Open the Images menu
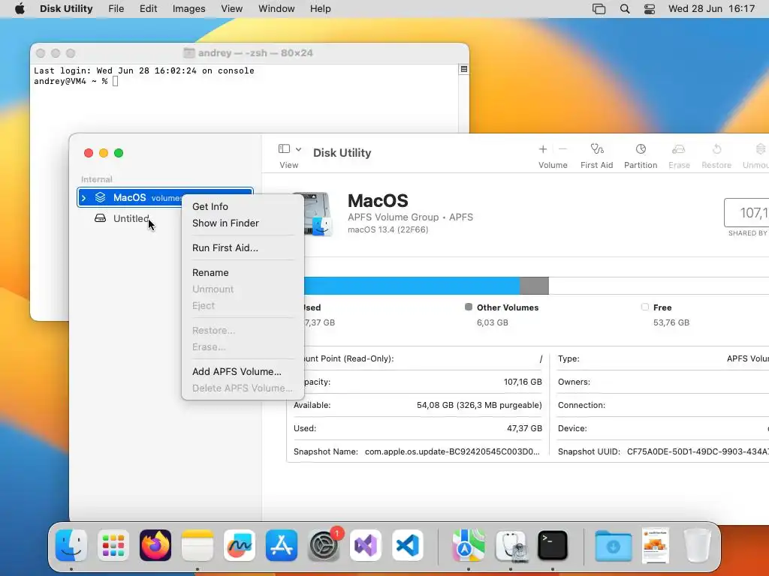 188,9
